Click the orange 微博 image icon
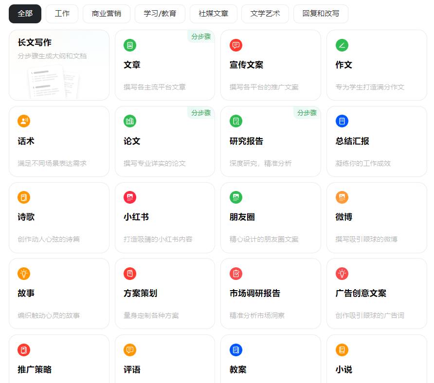Viewport: 434px width, 383px height. 342,197
